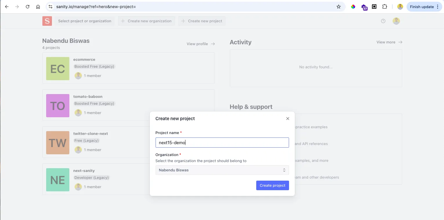Open the EC ecommerce project thumbnail

click(58, 69)
